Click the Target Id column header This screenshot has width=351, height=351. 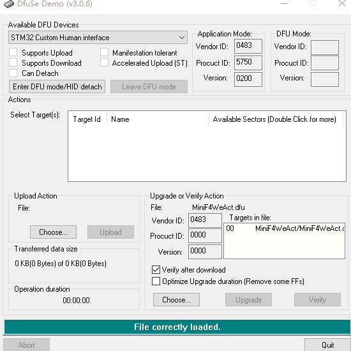coord(87,119)
